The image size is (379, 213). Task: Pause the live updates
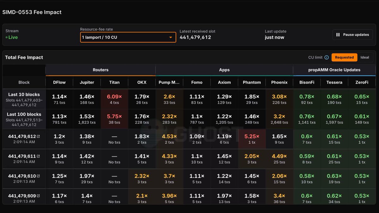352,35
